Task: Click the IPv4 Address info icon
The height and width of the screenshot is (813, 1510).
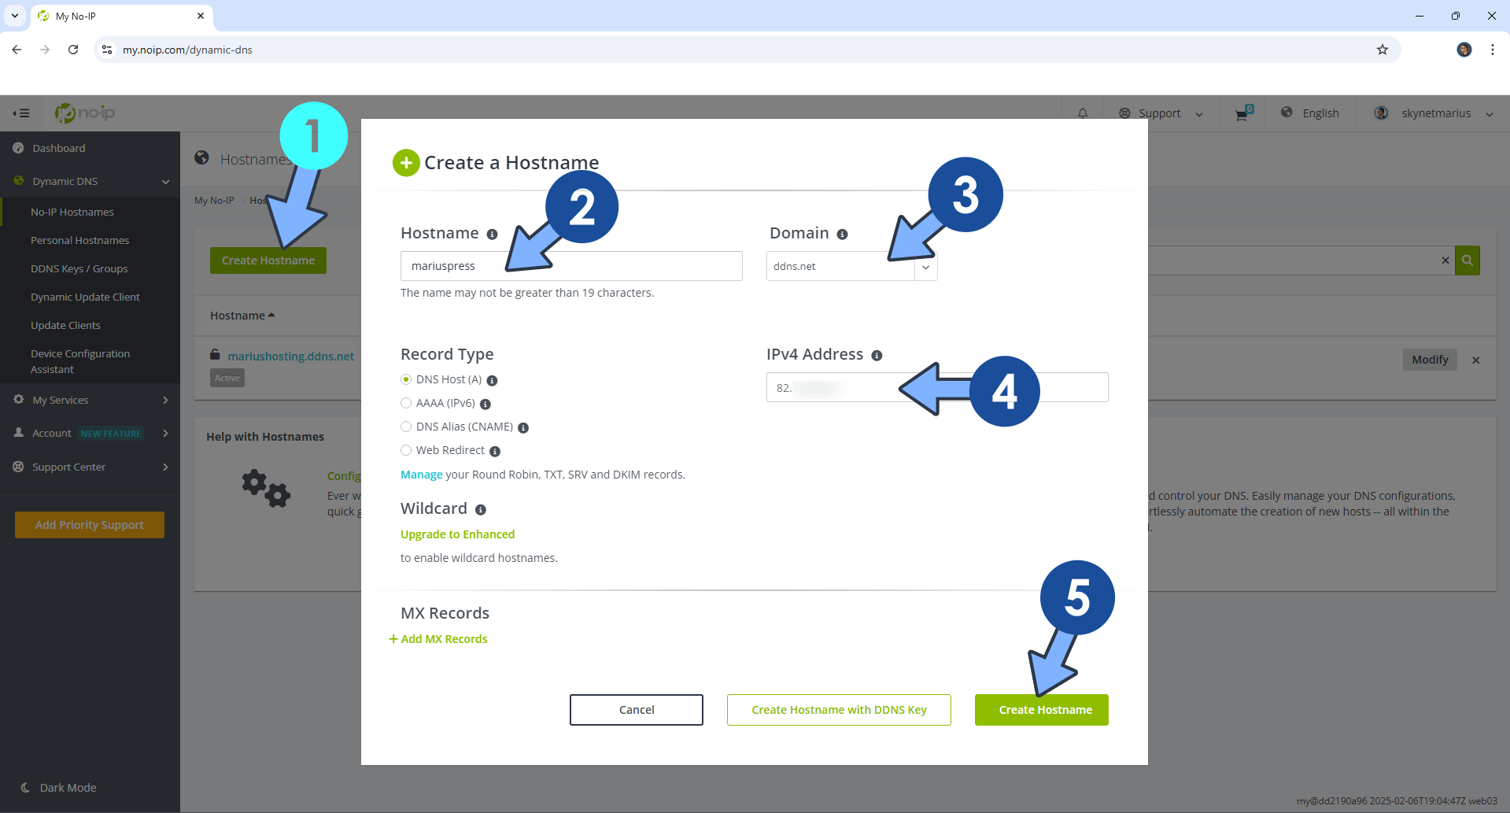Action: [x=877, y=356]
